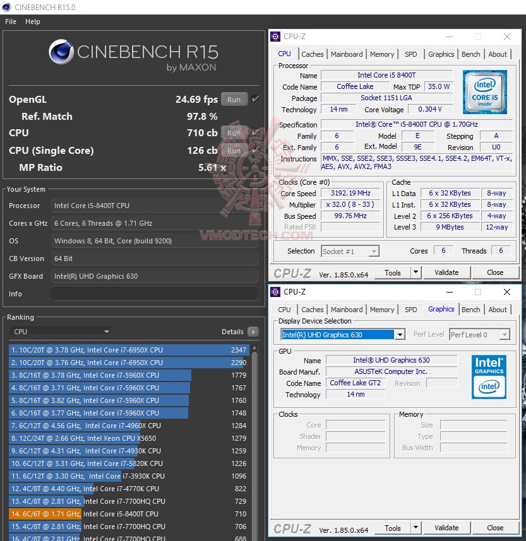The image size is (526, 541).
Task: Minimize the lower CPU-Z window
Action: 449,292
